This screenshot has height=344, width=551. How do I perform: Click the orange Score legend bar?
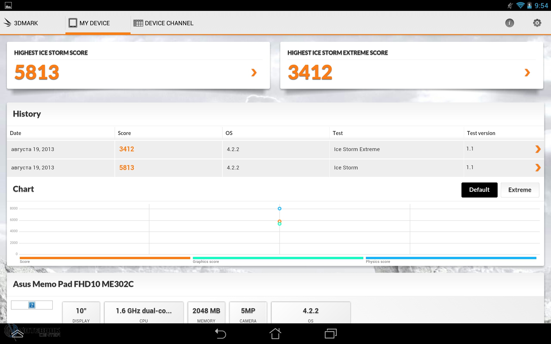[105, 258]
